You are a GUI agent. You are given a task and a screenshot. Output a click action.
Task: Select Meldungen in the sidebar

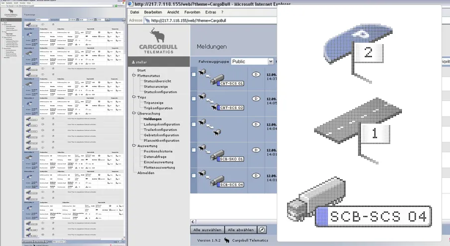[152, 119]
